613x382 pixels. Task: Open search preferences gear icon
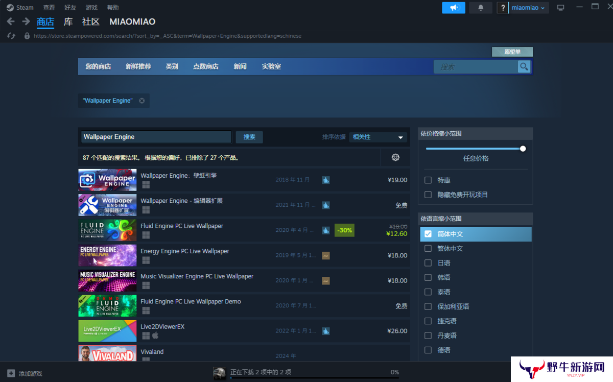point(395,157)
